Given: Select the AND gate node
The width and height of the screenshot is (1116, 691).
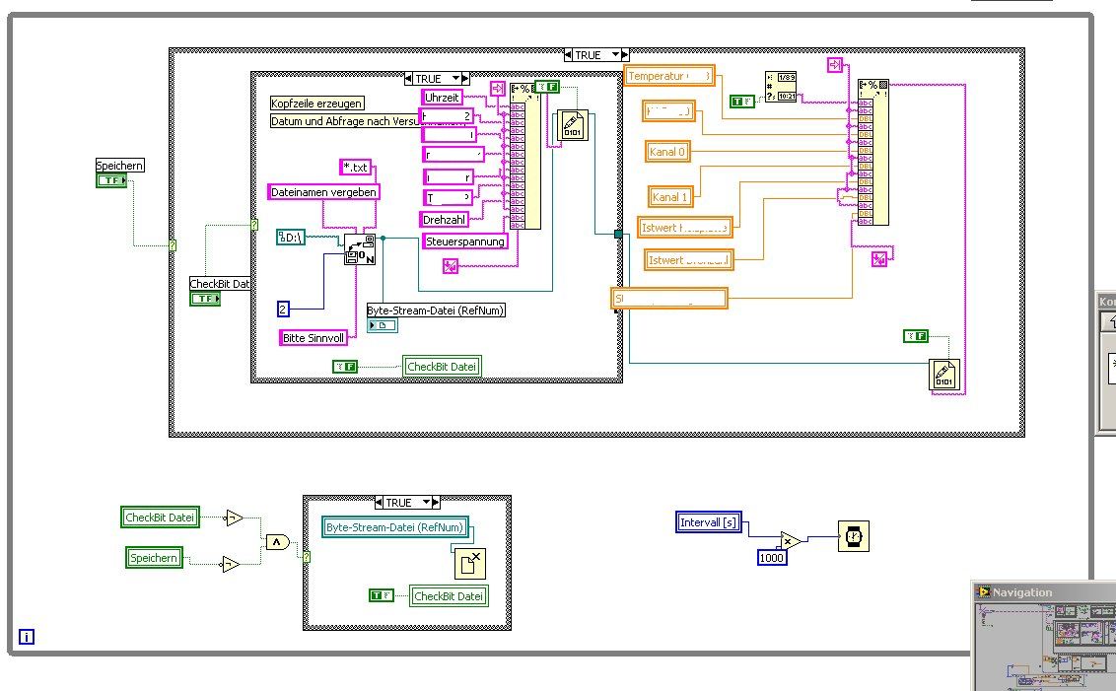Looking at the screenshot, I should point(278,542).
